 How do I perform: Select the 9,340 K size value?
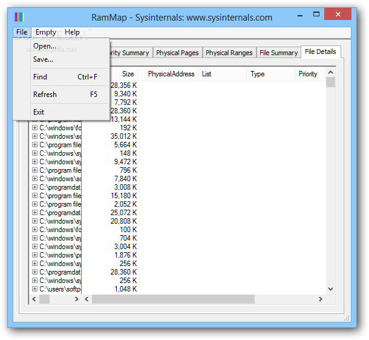pyautogui.click(x=125, y=94)
